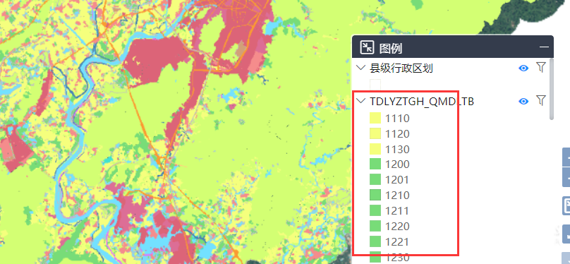
Task: Click the yellow swatch for code 1110
Action: pos(375,118)
